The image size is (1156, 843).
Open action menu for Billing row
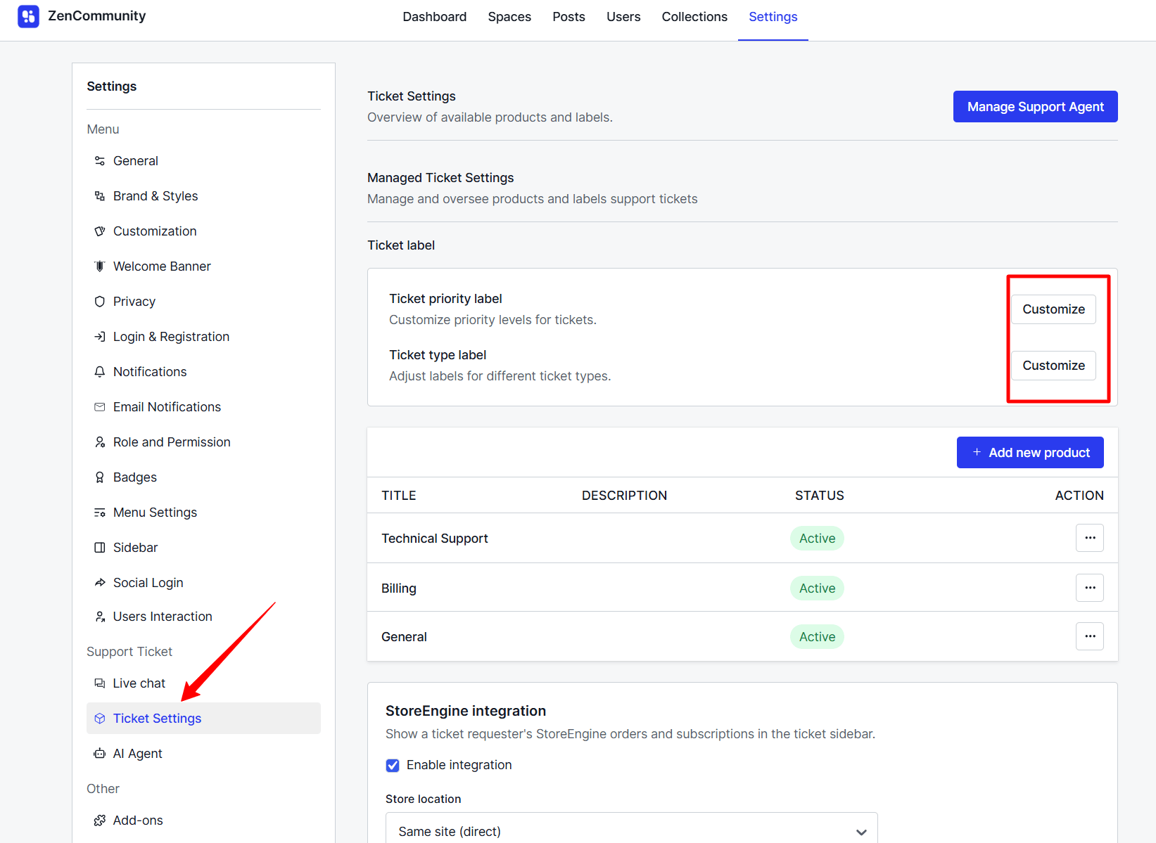click(x=1089, y=588)
